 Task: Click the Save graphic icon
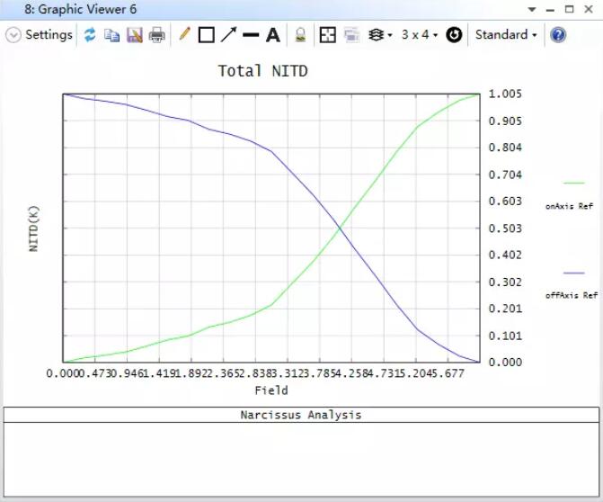click(135, 35)
